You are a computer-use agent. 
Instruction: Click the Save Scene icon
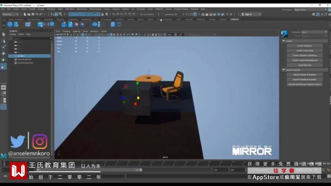[33, 14]
